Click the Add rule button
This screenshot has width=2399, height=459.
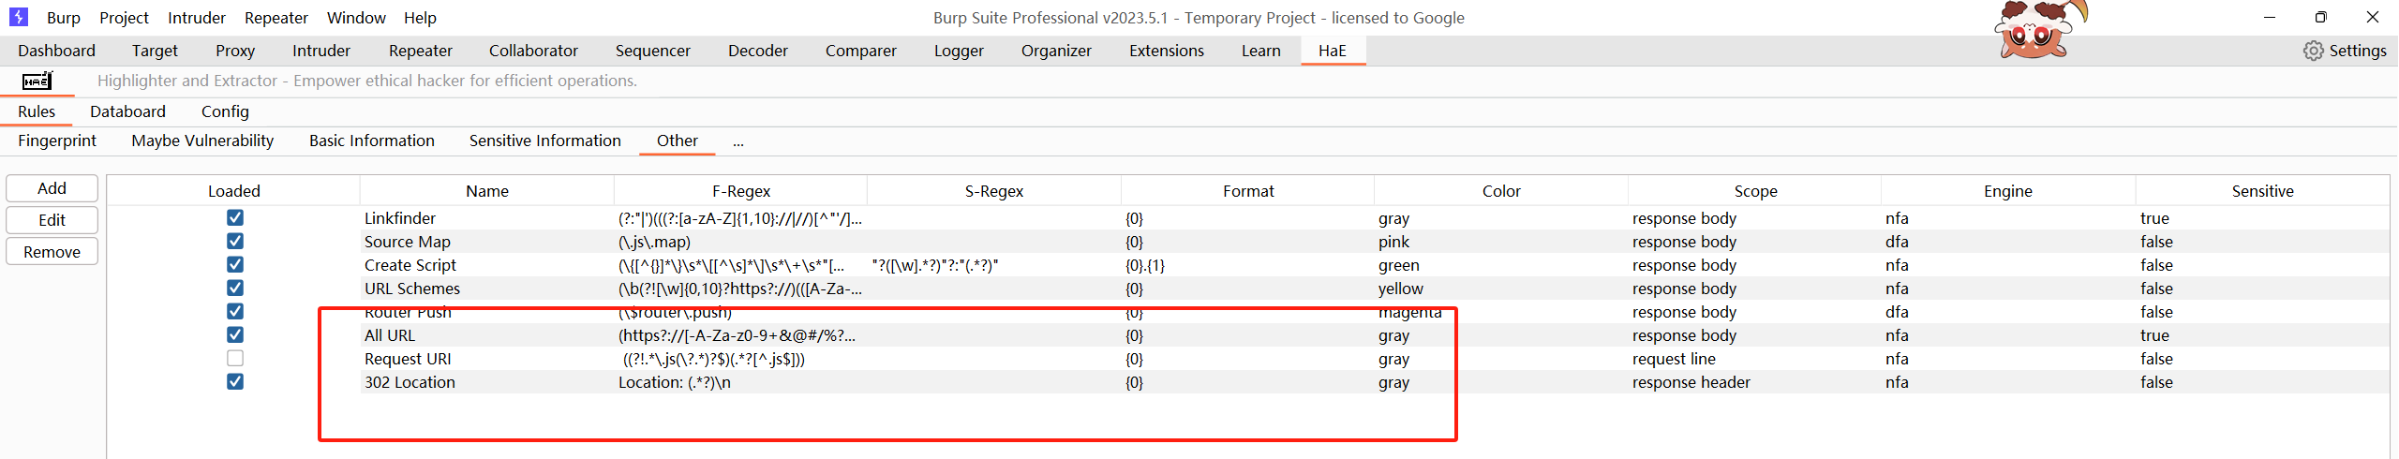52,188
